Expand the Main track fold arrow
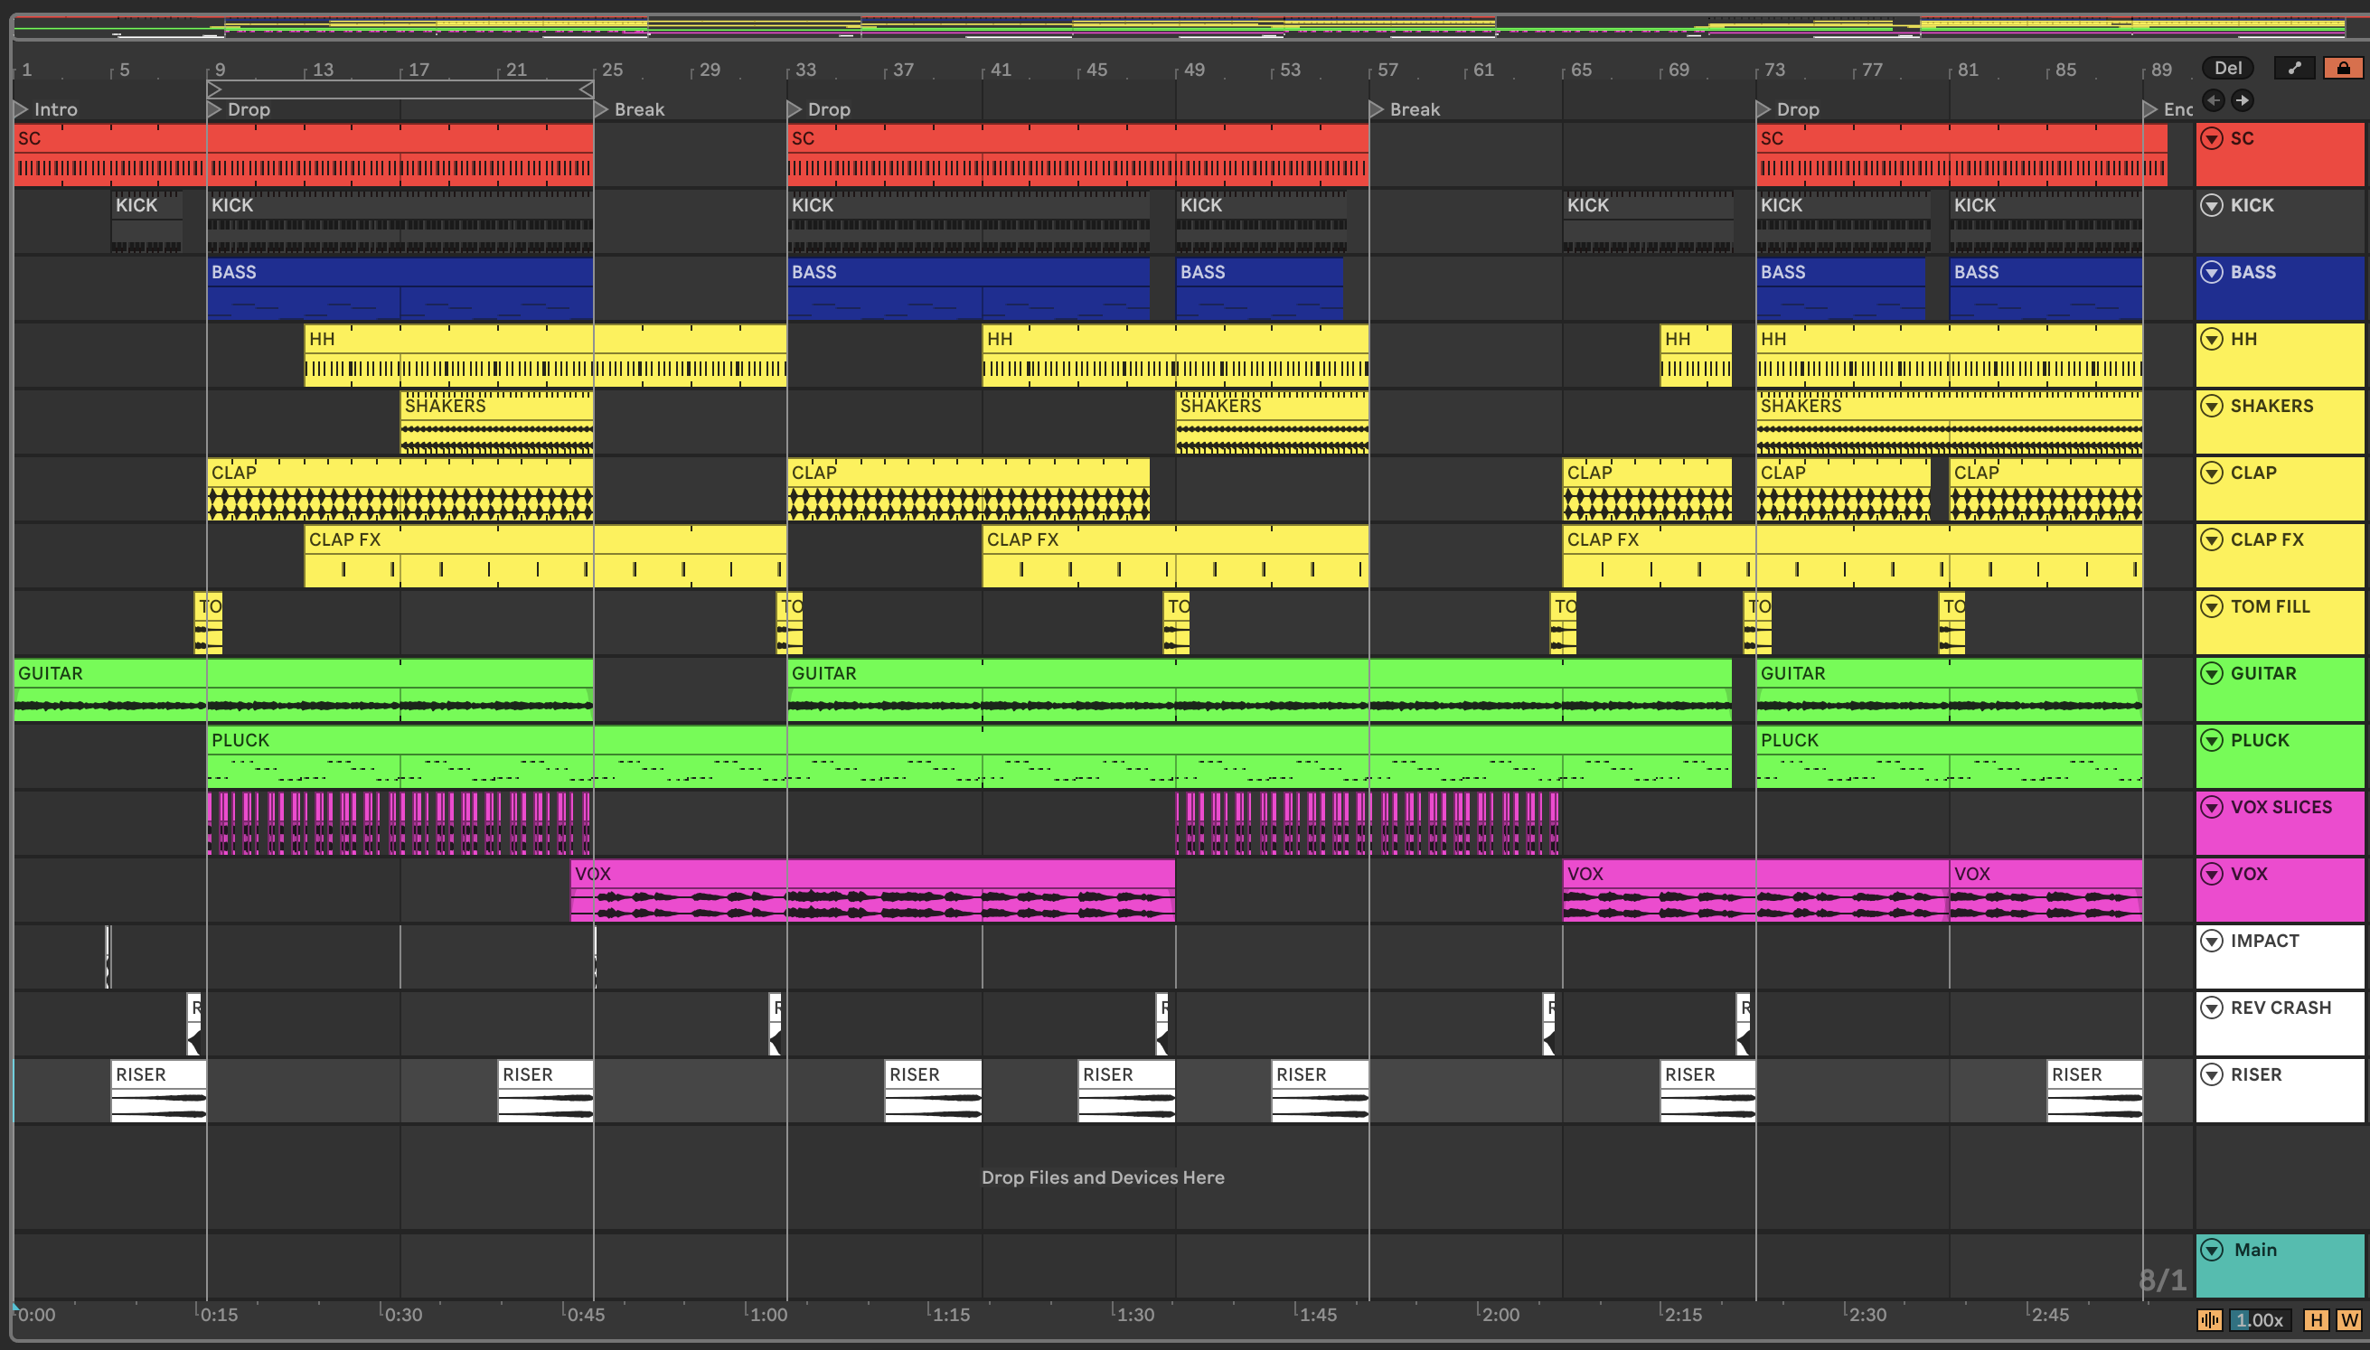2370x1350 pixels. tap(2213, 1250)
